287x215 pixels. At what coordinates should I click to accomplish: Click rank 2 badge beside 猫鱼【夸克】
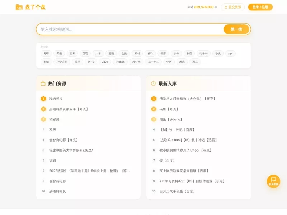pos(154,109)
